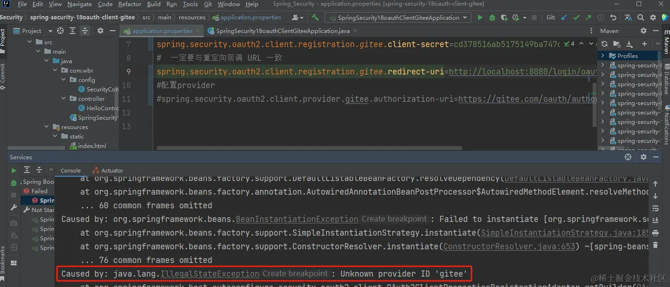Expand Maven Profiles node
This screenshot has height=287, width=670.
pyautogui.click(x=602, y=56)
